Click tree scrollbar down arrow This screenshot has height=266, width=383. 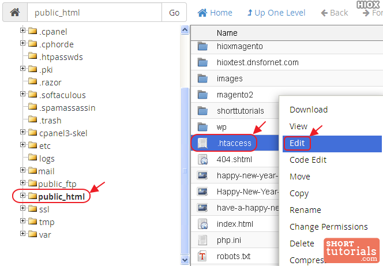(x=185, y=260)
